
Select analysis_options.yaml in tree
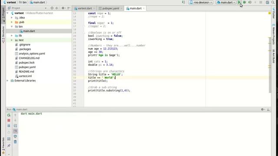[32, 54]
